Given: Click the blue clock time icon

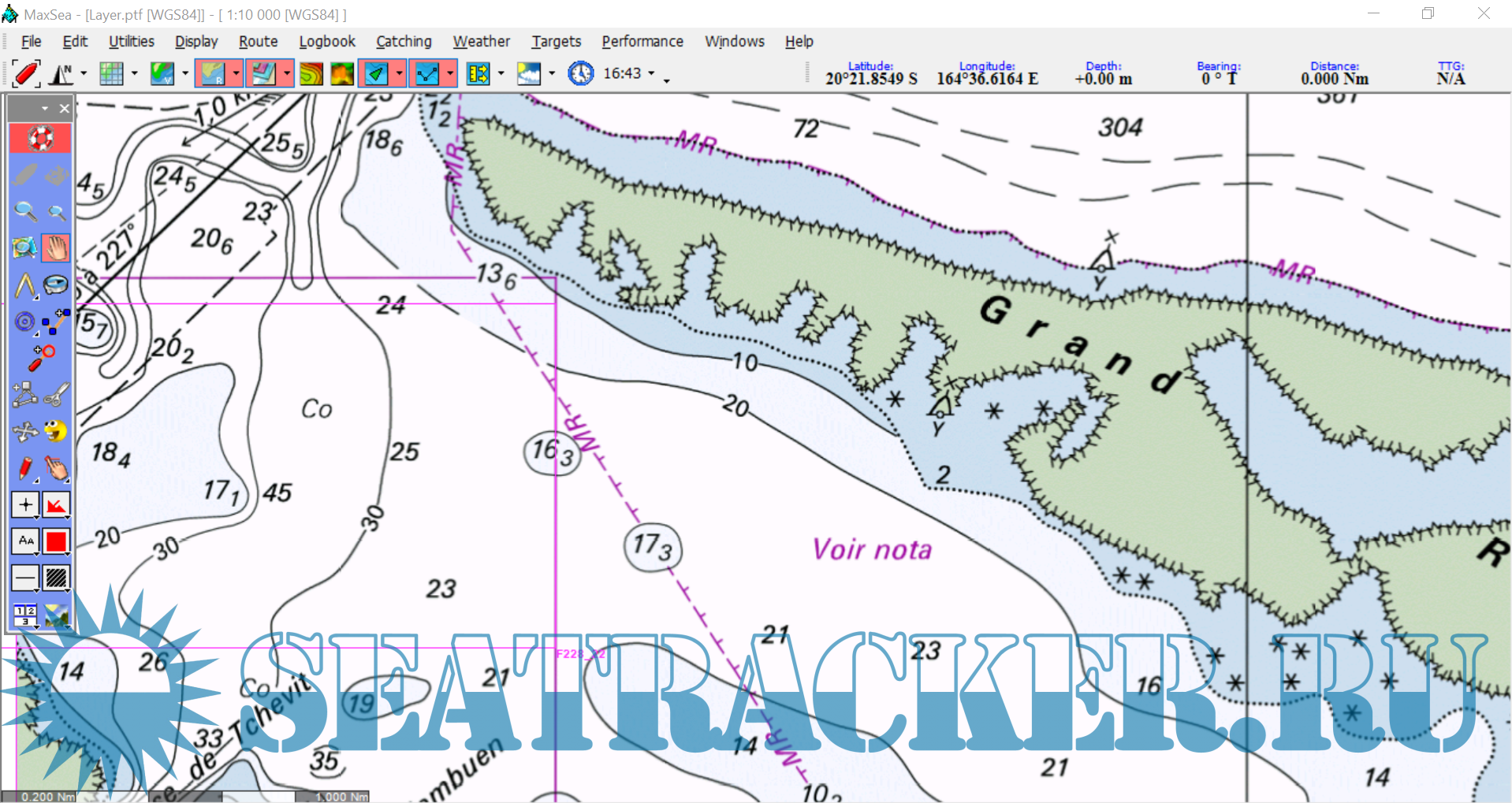Looking at the screenshot, I should 581,73.
